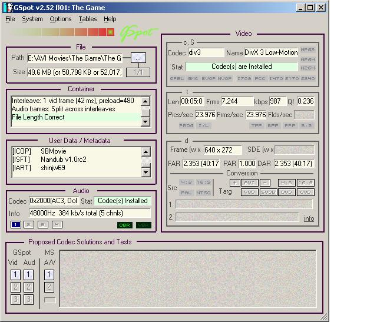Toggle Targ 4:3 aspect ratio button
Image resolution: width=377 pixels, height=322 pixels.
[x=287, y=183]
